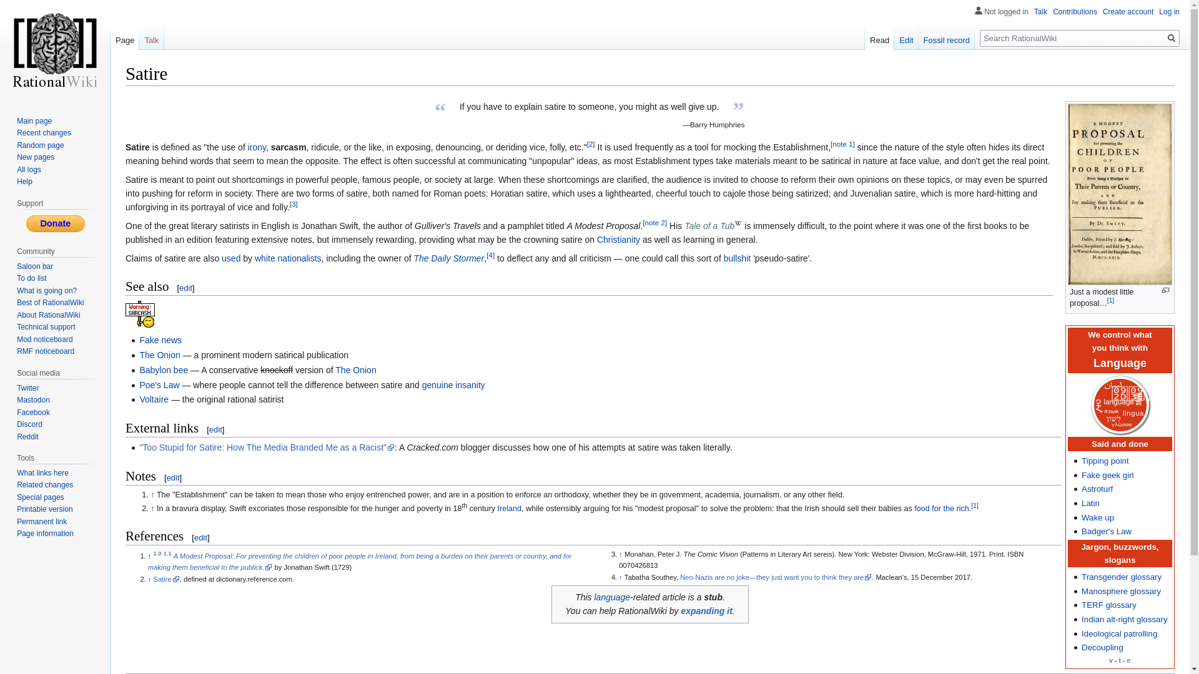Click the Log in link

coord(1169,12)
